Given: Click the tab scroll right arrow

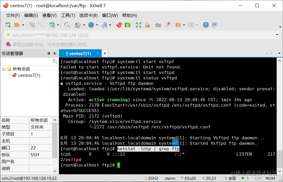Looking at the screenshot, I should 271,53.
